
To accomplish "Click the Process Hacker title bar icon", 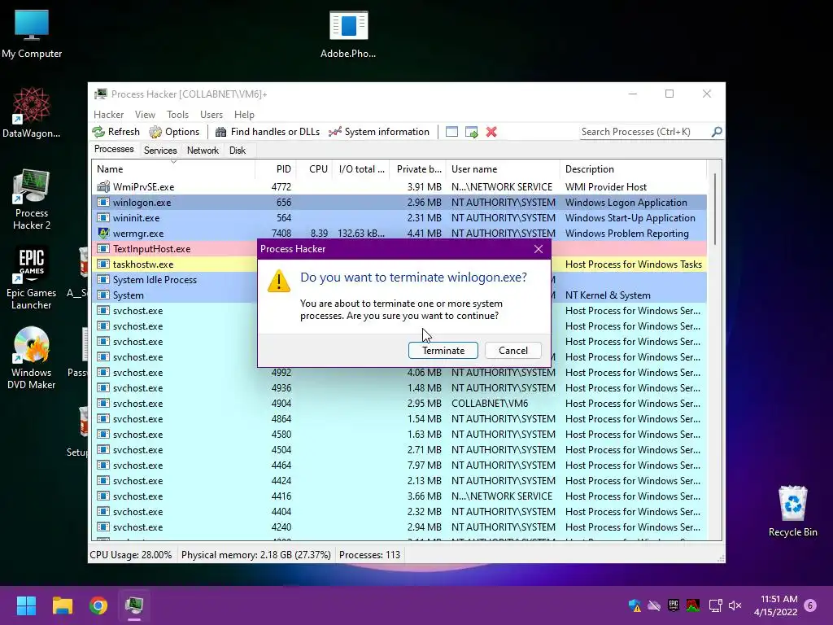I will click(100, 94).
